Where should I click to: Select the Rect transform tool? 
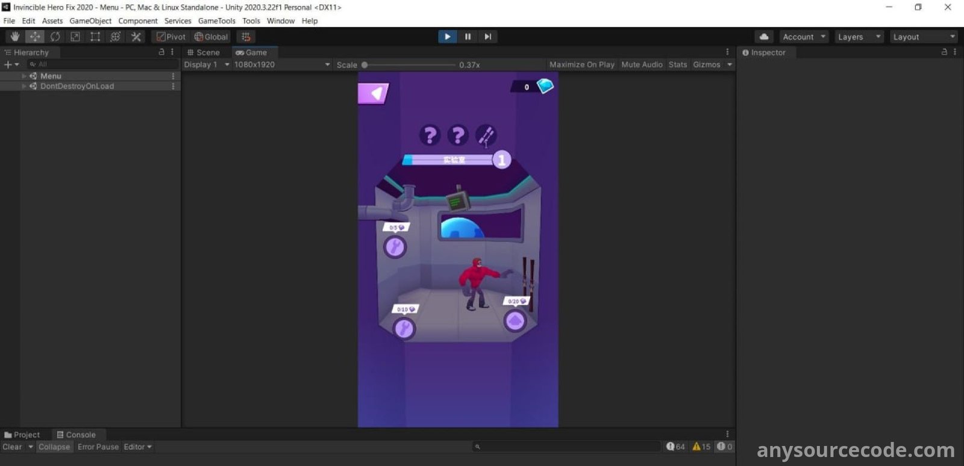tap(95, 37)
